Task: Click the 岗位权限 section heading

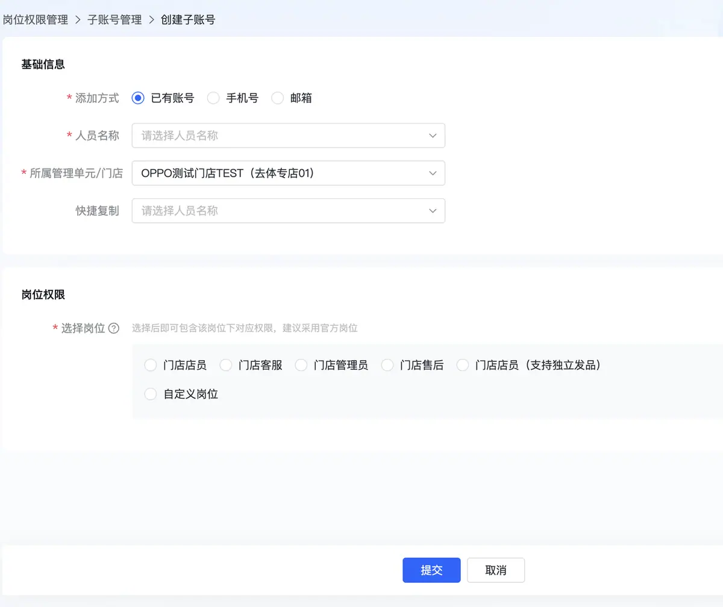Action: [43, 294]
